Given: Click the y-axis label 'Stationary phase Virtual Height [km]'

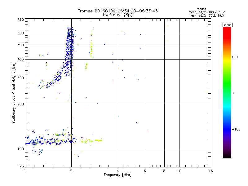Looking at the screenshot, I should pos(14,93).
